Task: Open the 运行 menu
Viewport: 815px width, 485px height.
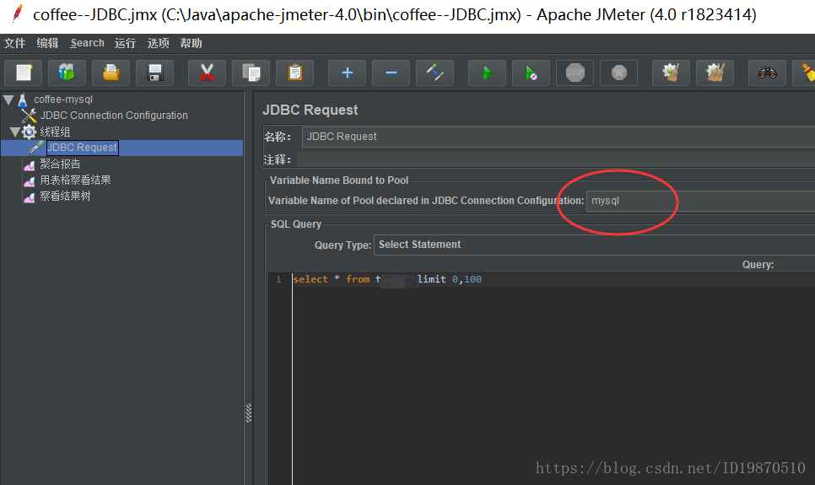Action: coord(125,43)
